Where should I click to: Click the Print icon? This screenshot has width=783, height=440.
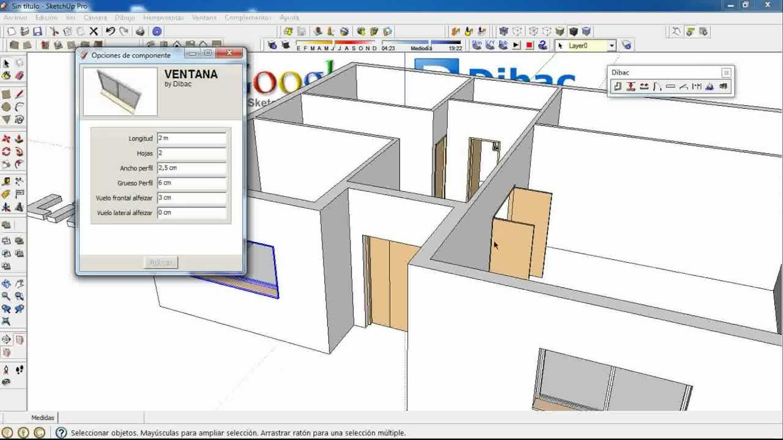tap(140, 31)
